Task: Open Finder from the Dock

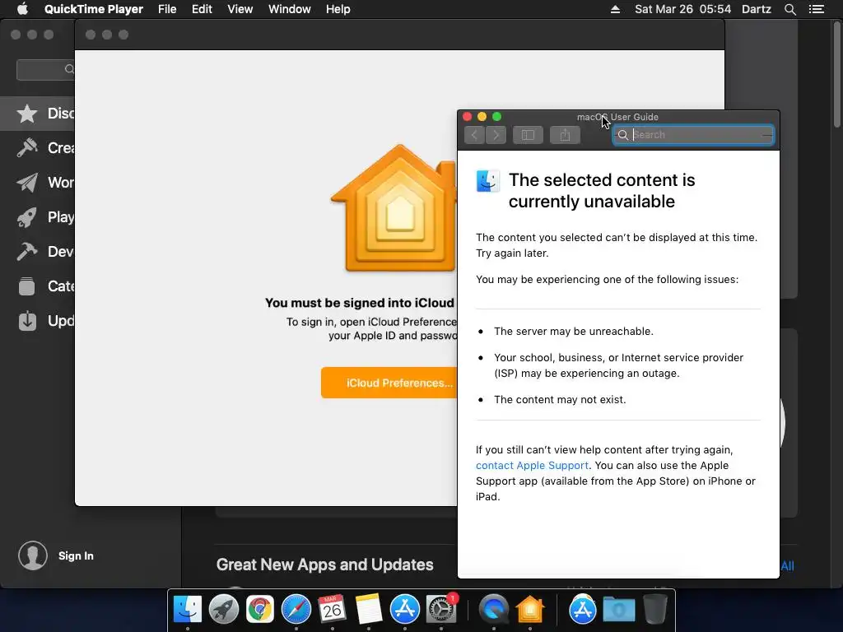Action: pos(187,610)
